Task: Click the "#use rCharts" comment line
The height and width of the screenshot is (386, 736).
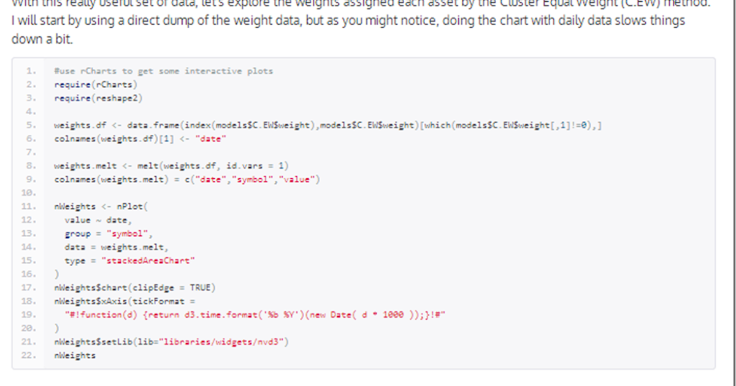Action: pos(163,71)
